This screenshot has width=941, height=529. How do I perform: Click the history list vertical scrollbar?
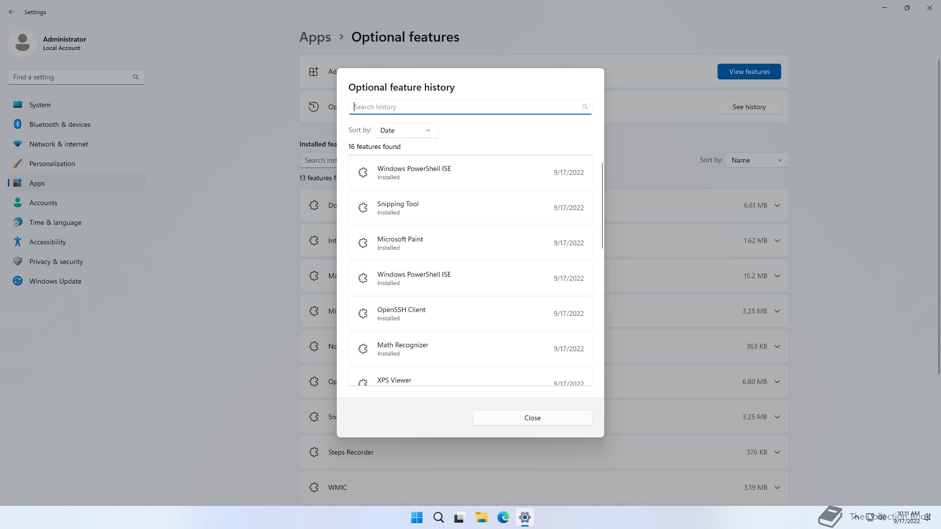click(x=602, y=206)
